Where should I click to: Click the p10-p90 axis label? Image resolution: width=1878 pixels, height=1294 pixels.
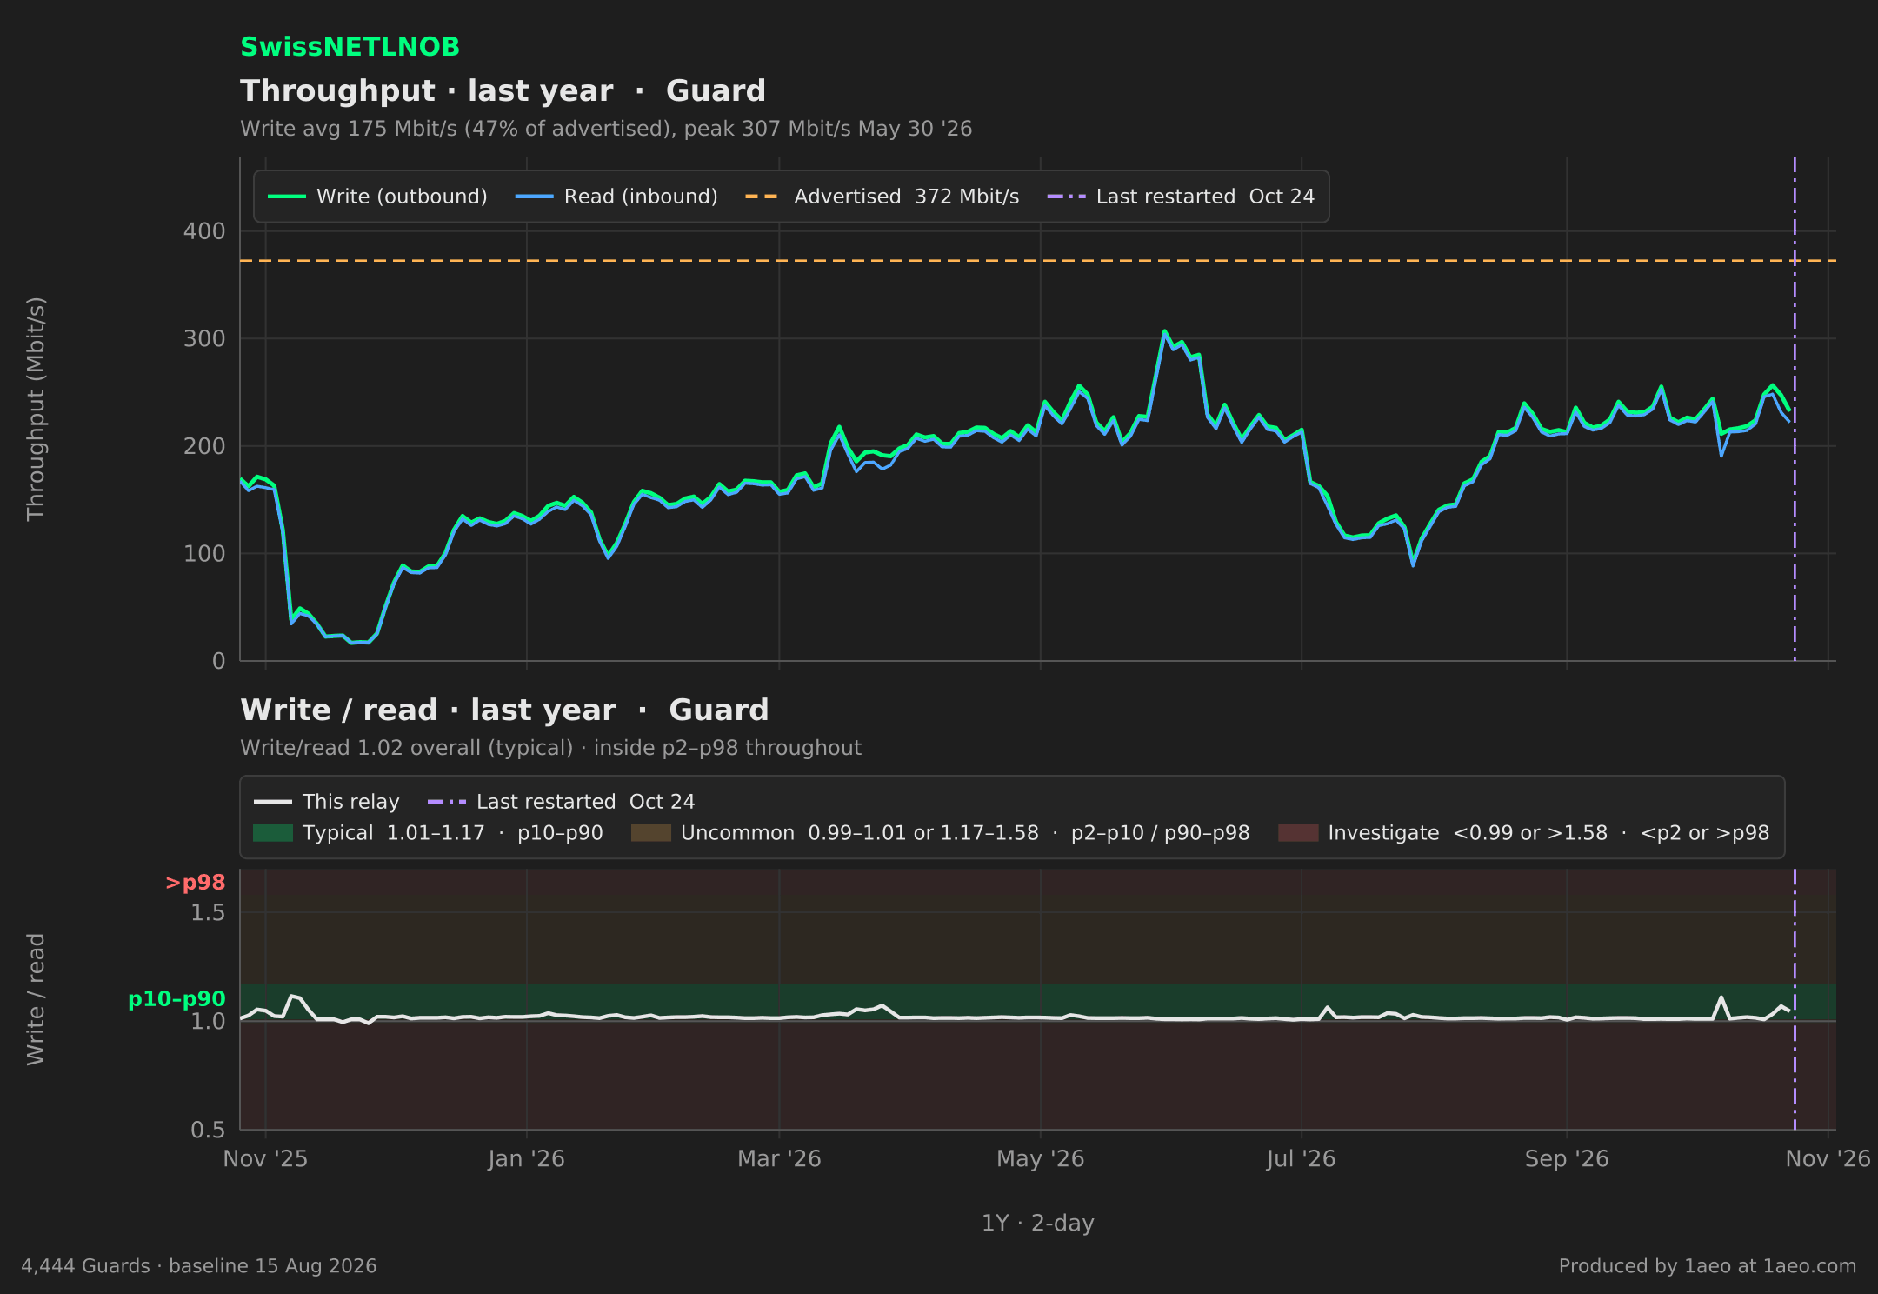click(176, 999)
